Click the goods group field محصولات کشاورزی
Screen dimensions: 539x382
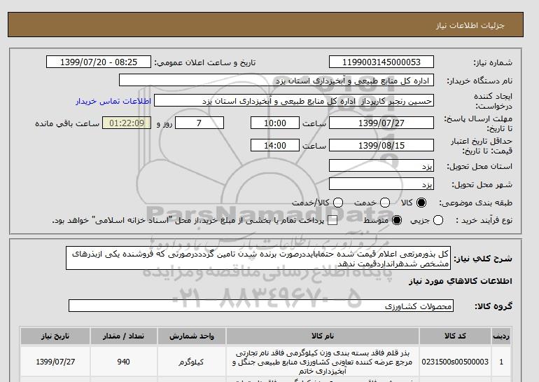[x=261, y=306]
